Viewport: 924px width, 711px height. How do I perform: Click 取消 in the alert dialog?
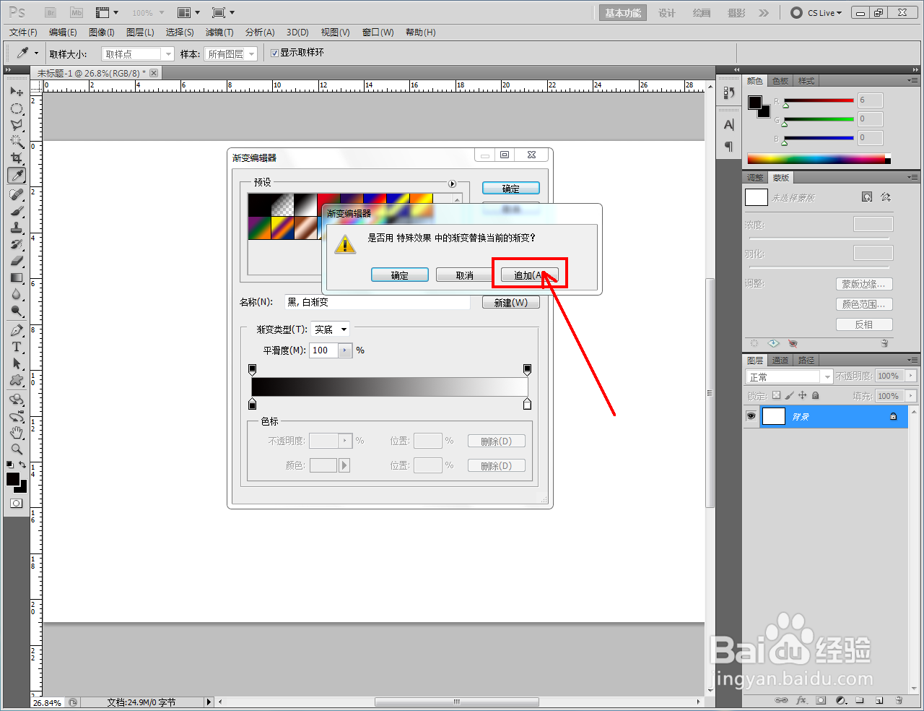[465, 275]
